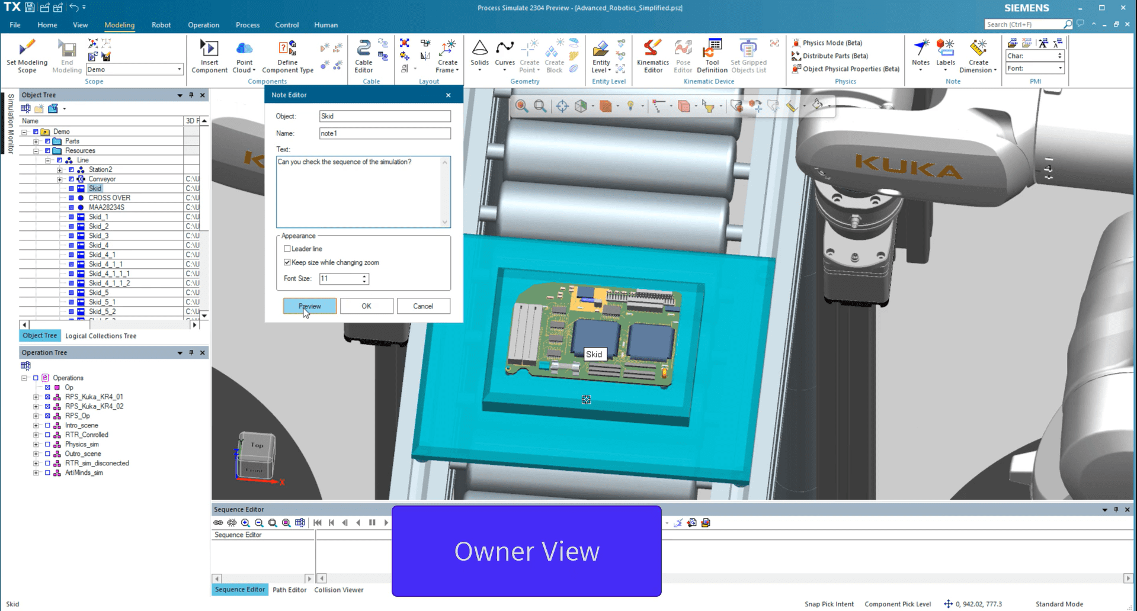
Task: Expand the Station2 tree node
Action: [59, 169]
